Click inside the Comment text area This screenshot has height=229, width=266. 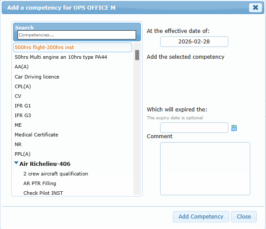coord(205,168)
